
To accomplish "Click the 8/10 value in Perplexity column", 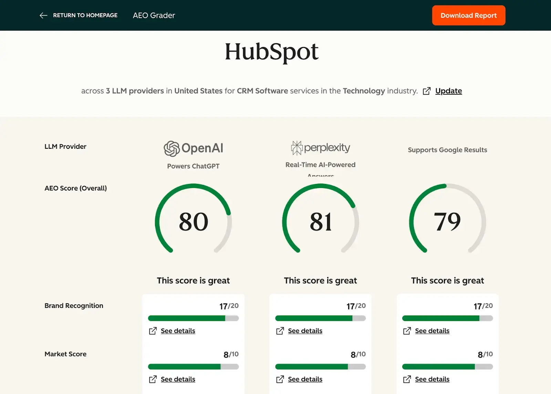I will click(358, 354).
